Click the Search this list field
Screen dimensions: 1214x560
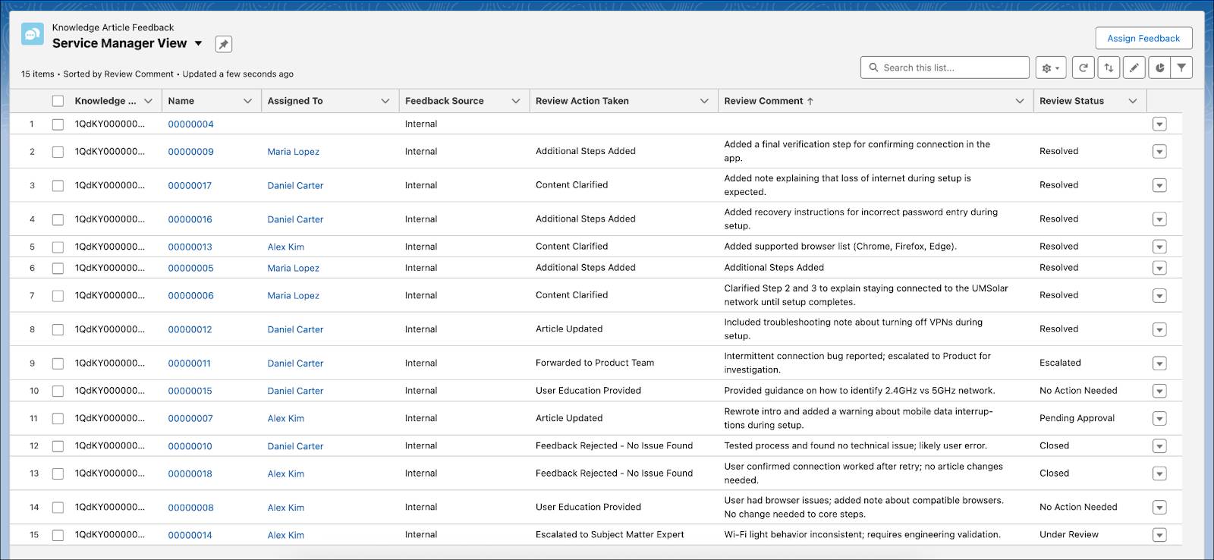point(945,68)
